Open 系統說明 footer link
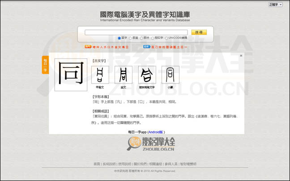Viewport: 290px width, 181px height. pyautogui.click(x=109, y=164)
